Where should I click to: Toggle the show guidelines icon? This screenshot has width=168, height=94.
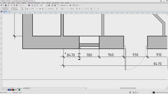[58, 5]
